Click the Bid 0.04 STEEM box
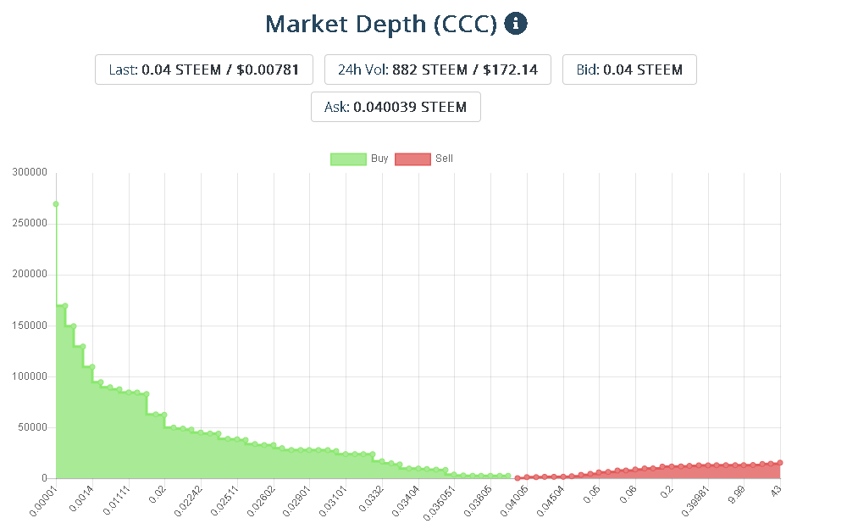Screen dimensions: 847x529 click(x=629, y=70)
